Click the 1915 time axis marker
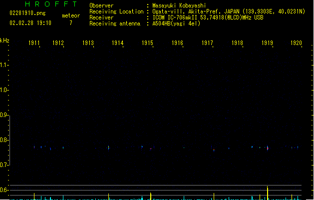The height and width of the screenshot is (200, 314). pos(148,43)
